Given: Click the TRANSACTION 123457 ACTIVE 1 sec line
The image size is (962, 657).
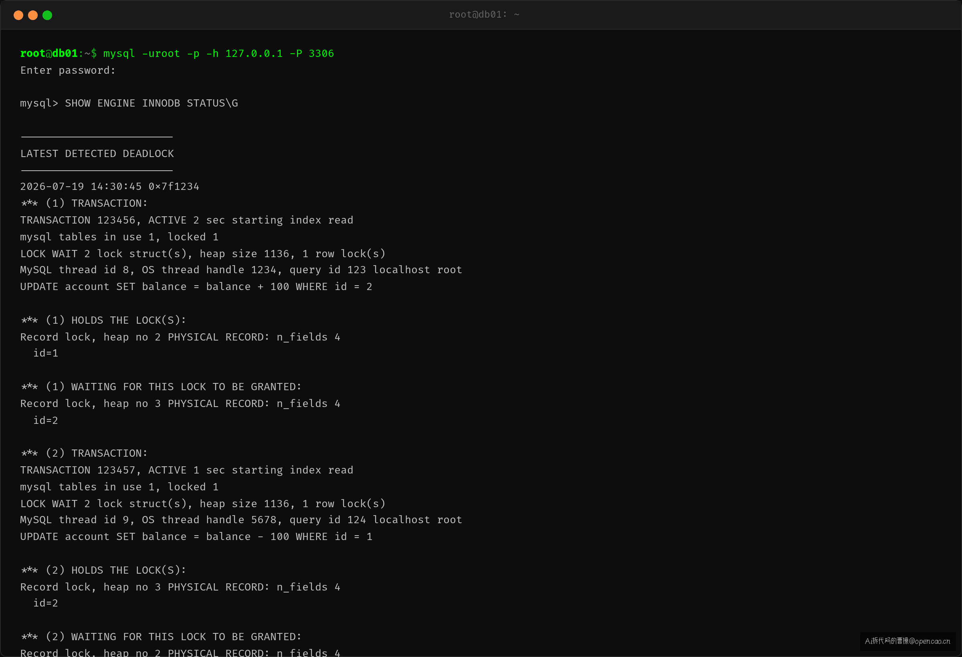Looking at the screenshot, I should [187, 470].
